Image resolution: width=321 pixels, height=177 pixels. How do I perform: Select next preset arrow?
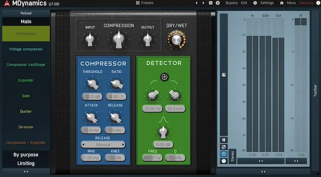(203, 3)
